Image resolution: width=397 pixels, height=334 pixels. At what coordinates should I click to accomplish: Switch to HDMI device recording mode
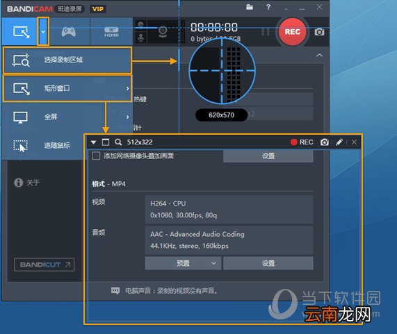coord(111,32)
